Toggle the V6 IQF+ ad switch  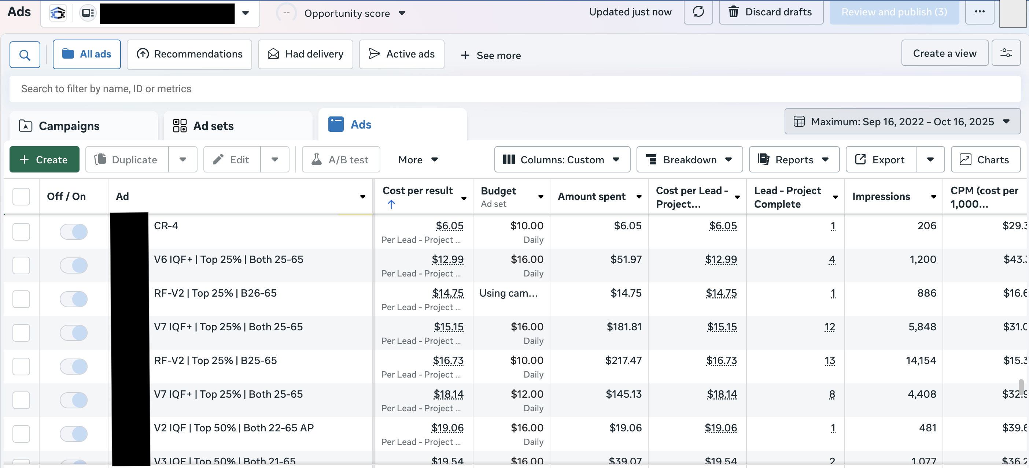pos(74,265)
